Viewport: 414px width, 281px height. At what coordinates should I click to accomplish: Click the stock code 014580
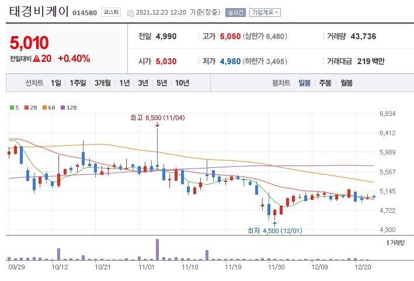(85, 13)
